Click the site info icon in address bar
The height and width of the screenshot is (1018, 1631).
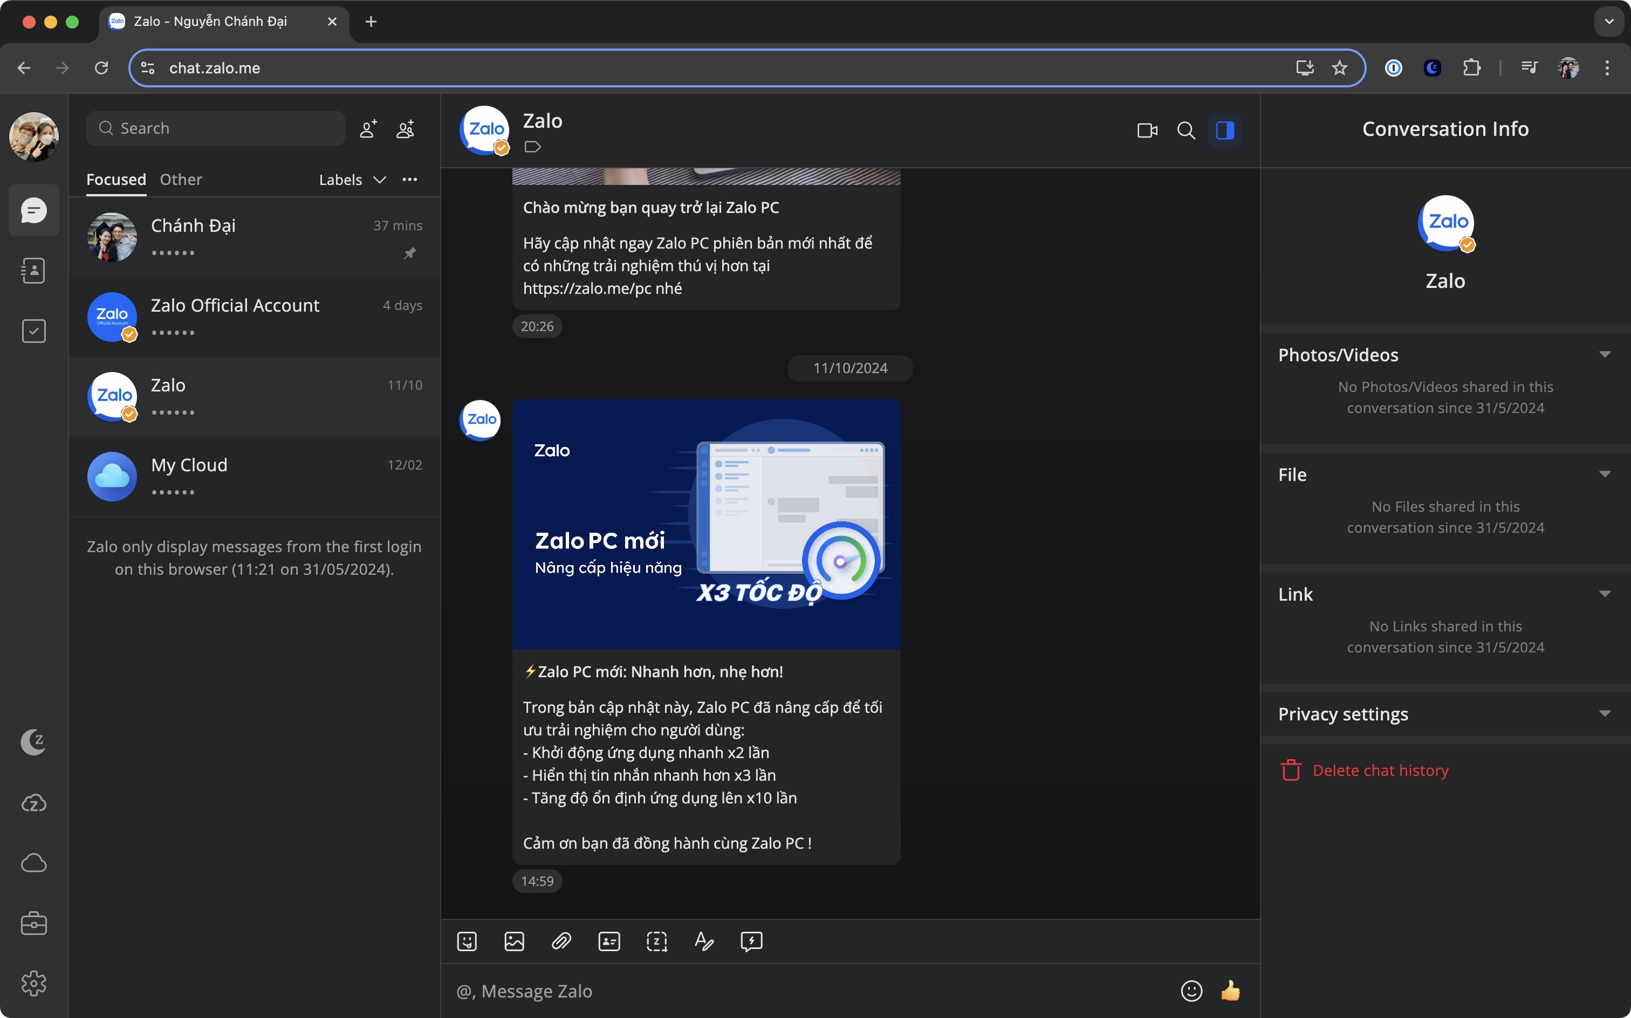point(147,68)
